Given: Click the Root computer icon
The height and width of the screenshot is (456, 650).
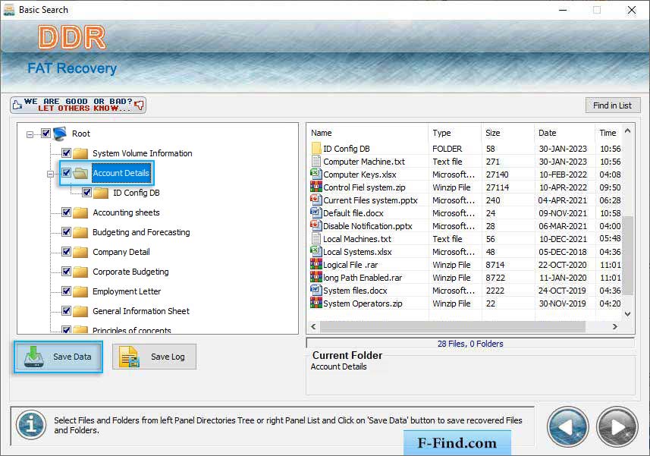Looking at the screenshot, I should [60, 134].
